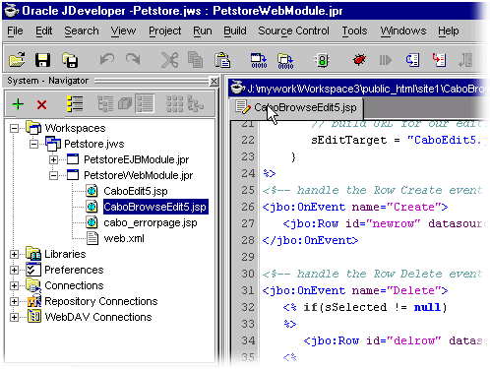The image size is (490, 369).
Task: Click the Step Over toolbar icon
Action: (x=412, y=60)
